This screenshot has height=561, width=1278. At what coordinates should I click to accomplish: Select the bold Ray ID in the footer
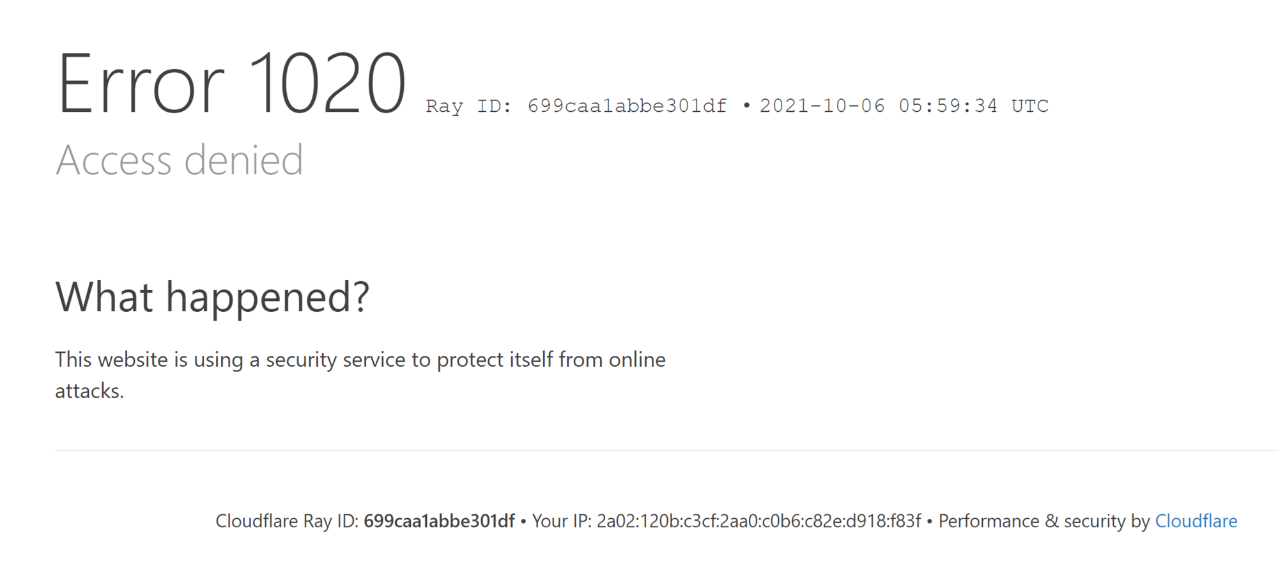pos(439,521)
